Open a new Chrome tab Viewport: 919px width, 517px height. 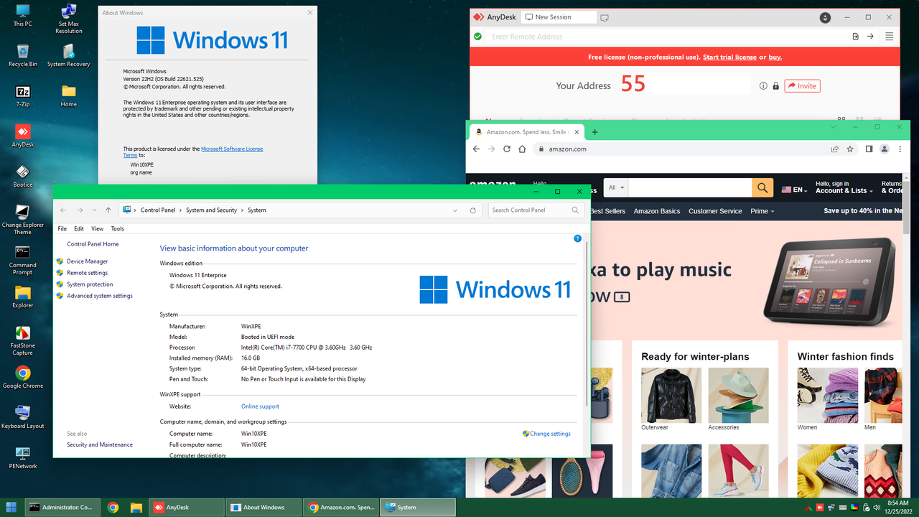tap(594, 132)
